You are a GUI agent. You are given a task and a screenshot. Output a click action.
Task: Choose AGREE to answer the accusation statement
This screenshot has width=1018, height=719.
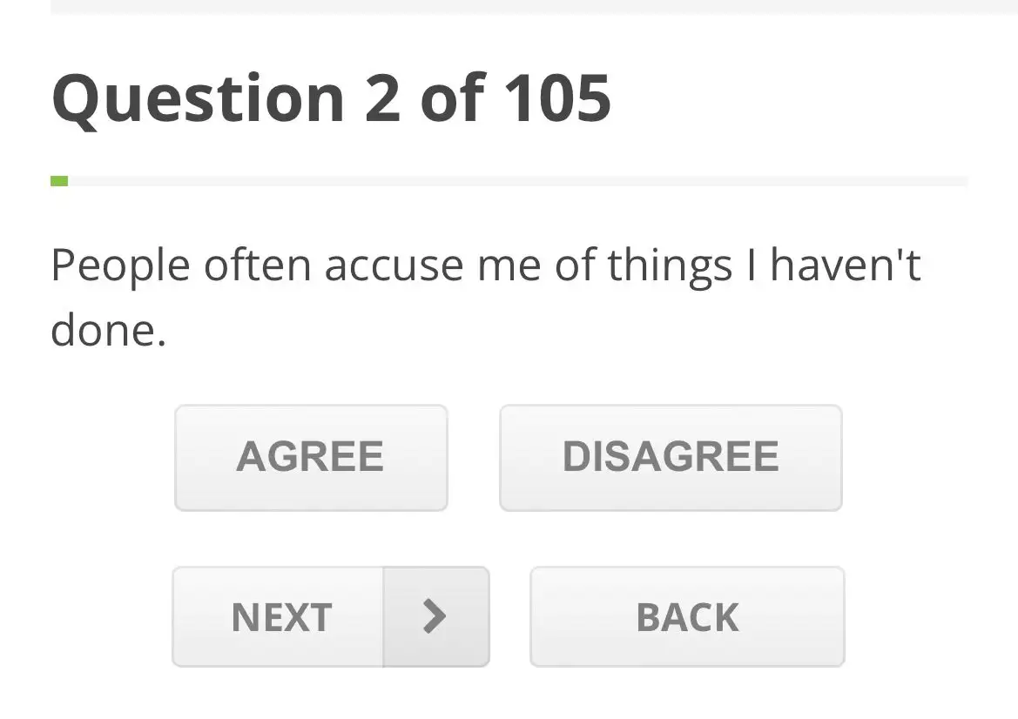[310, 457]
